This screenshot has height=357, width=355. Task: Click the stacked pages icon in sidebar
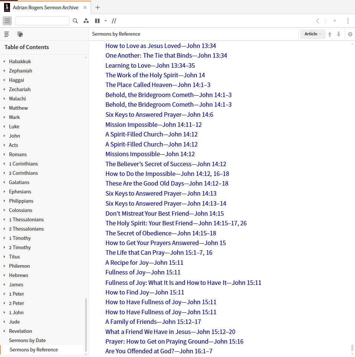20,34
